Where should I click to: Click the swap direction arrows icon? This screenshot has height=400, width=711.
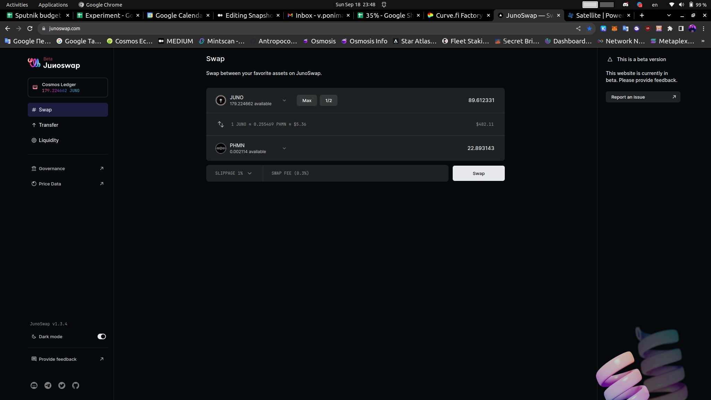tap(221, 124)
